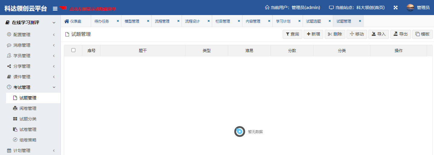Click the copy icon for 试卷管理
The image size is (434, 155).
coord(15,129)
